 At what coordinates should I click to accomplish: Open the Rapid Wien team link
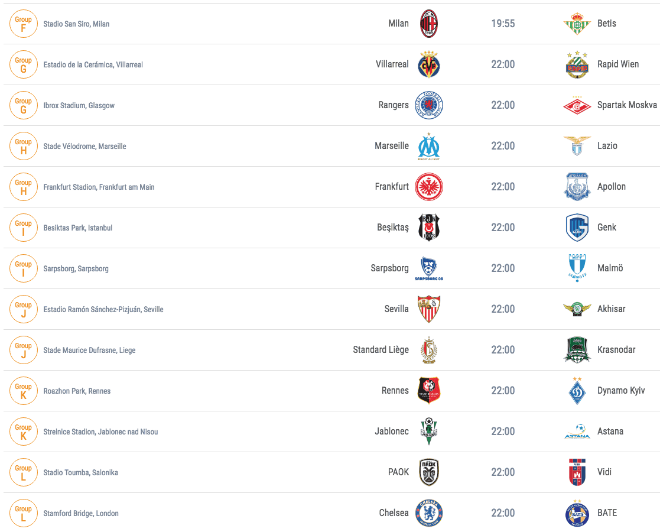[618, 64]
